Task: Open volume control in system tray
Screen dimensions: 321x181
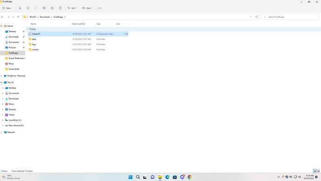Action: coord(300,177)
